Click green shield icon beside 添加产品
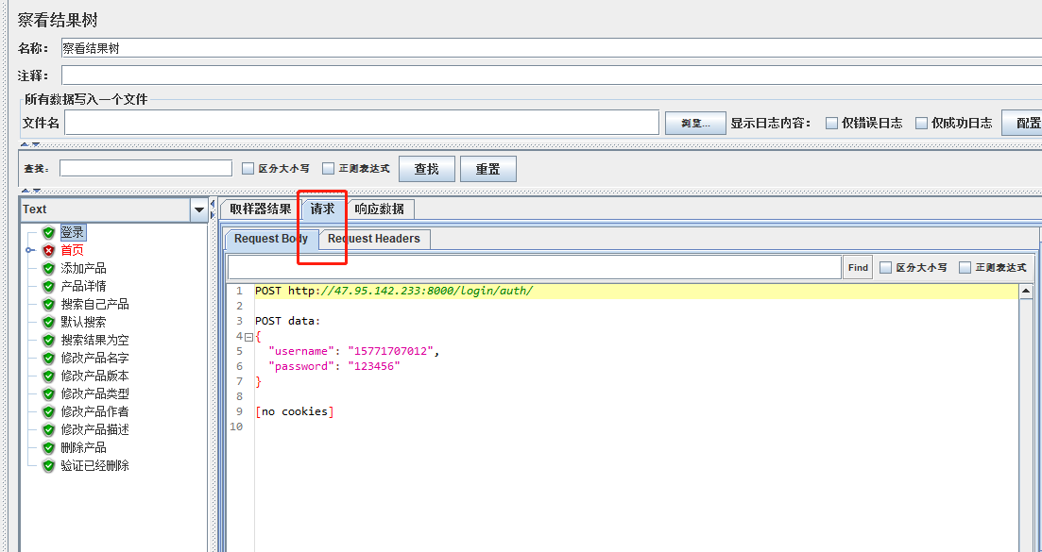Viewport: 1042px width, 552px height. pyautogui.click(x=48, y=269)
